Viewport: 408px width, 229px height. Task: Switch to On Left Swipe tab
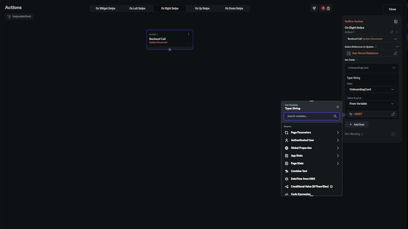point(137,8)
